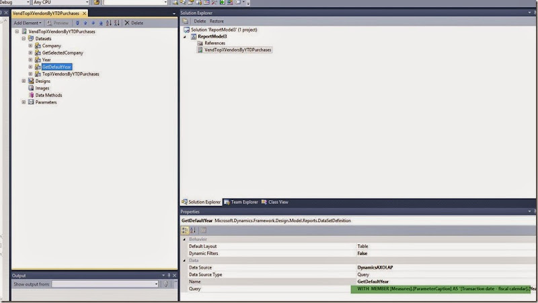Click the Sort Ascending icon in the report toolbar
This screenshot has height=303, width=538.
coord(108,23)
